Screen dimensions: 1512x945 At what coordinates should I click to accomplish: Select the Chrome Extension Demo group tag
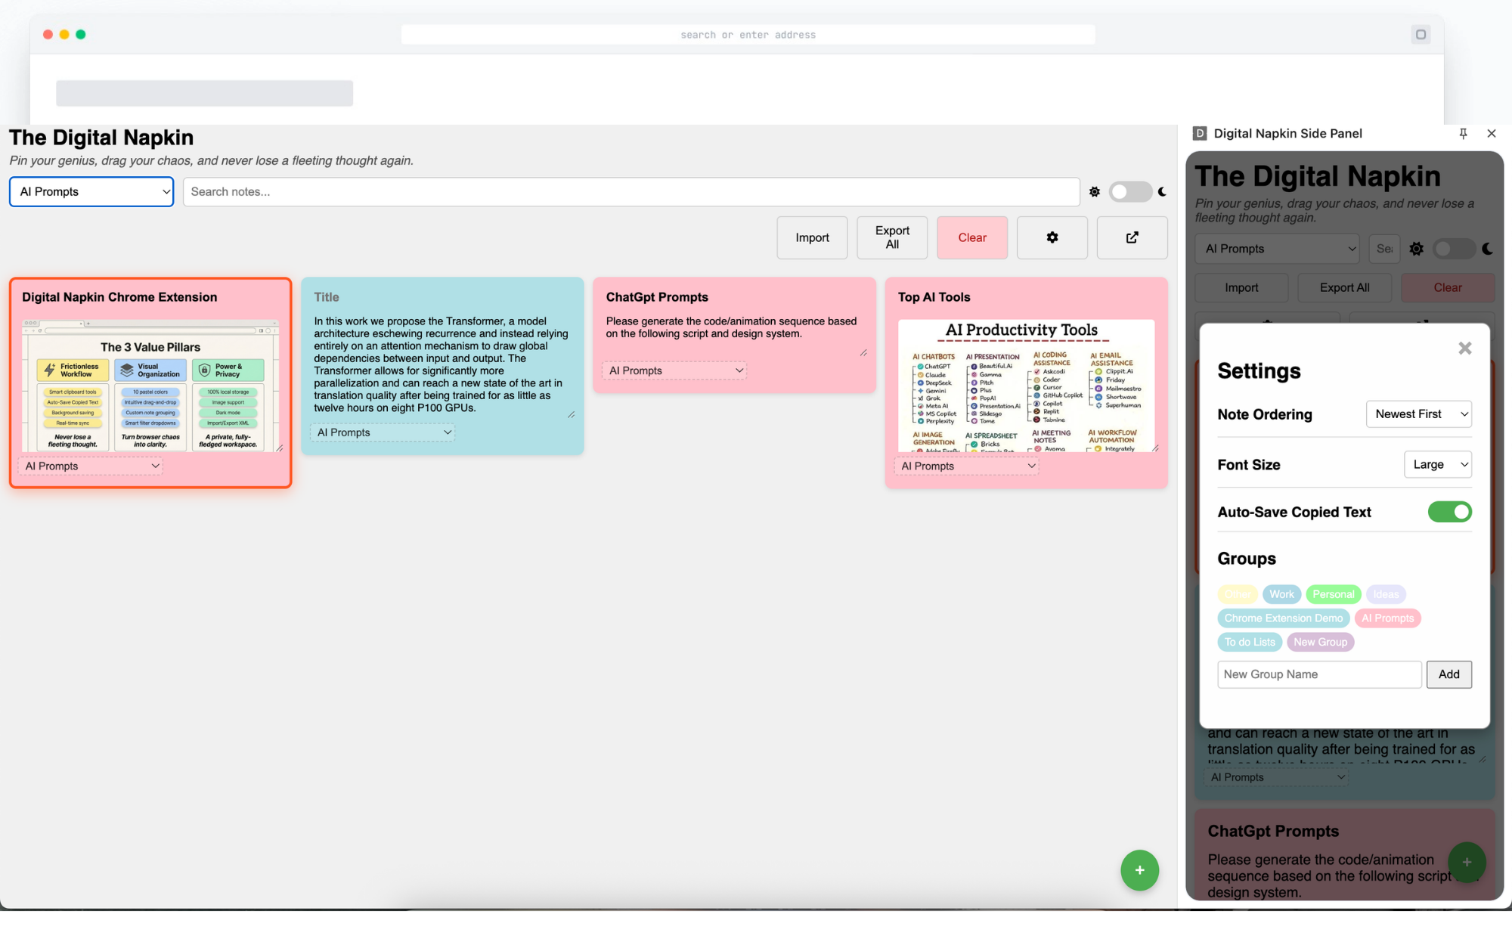point(1283,618)
